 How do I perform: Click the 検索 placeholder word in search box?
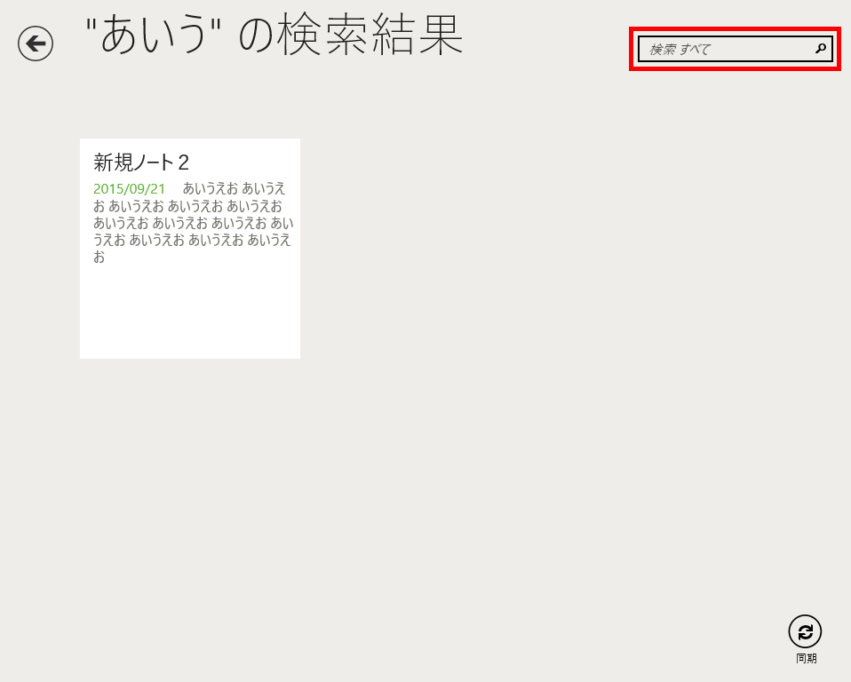click(x=663, y=50)
